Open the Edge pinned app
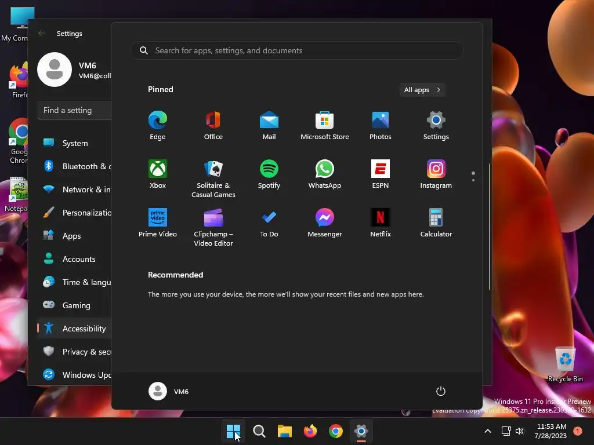Screen dimensions: 594x445 (x=158, y=126)
